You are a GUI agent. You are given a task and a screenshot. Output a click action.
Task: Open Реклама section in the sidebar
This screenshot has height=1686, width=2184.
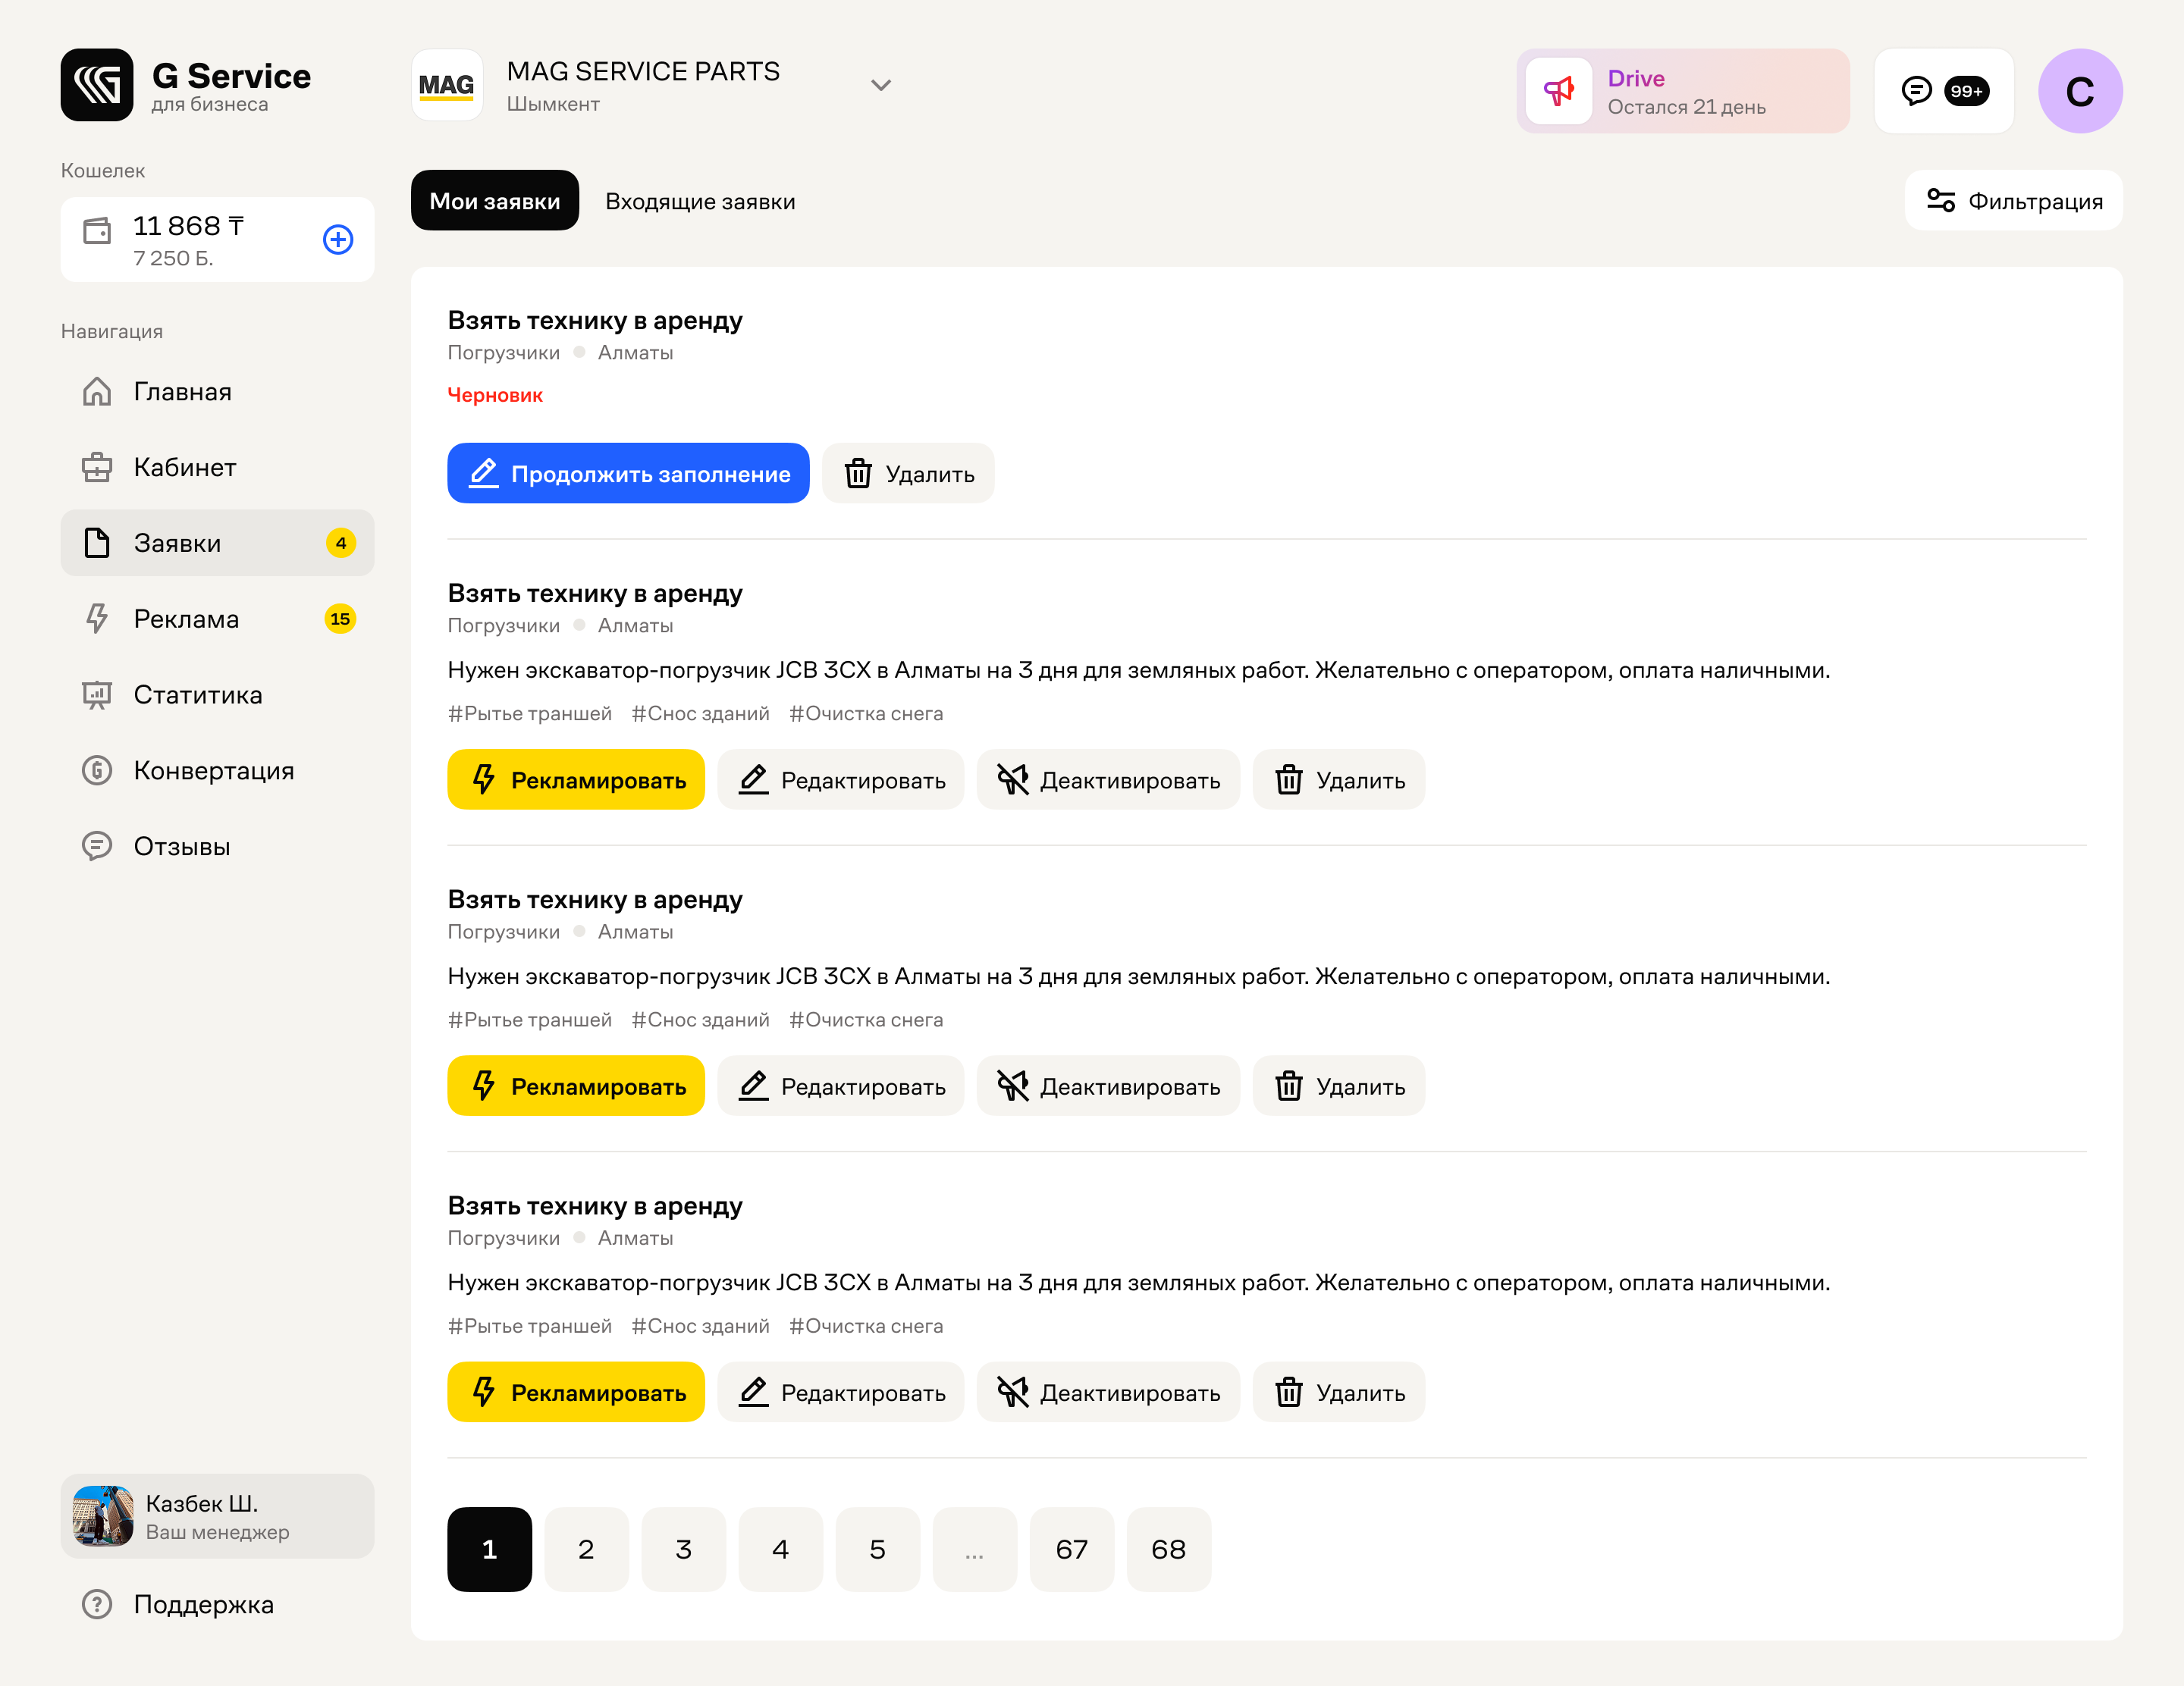coord(217,619)
